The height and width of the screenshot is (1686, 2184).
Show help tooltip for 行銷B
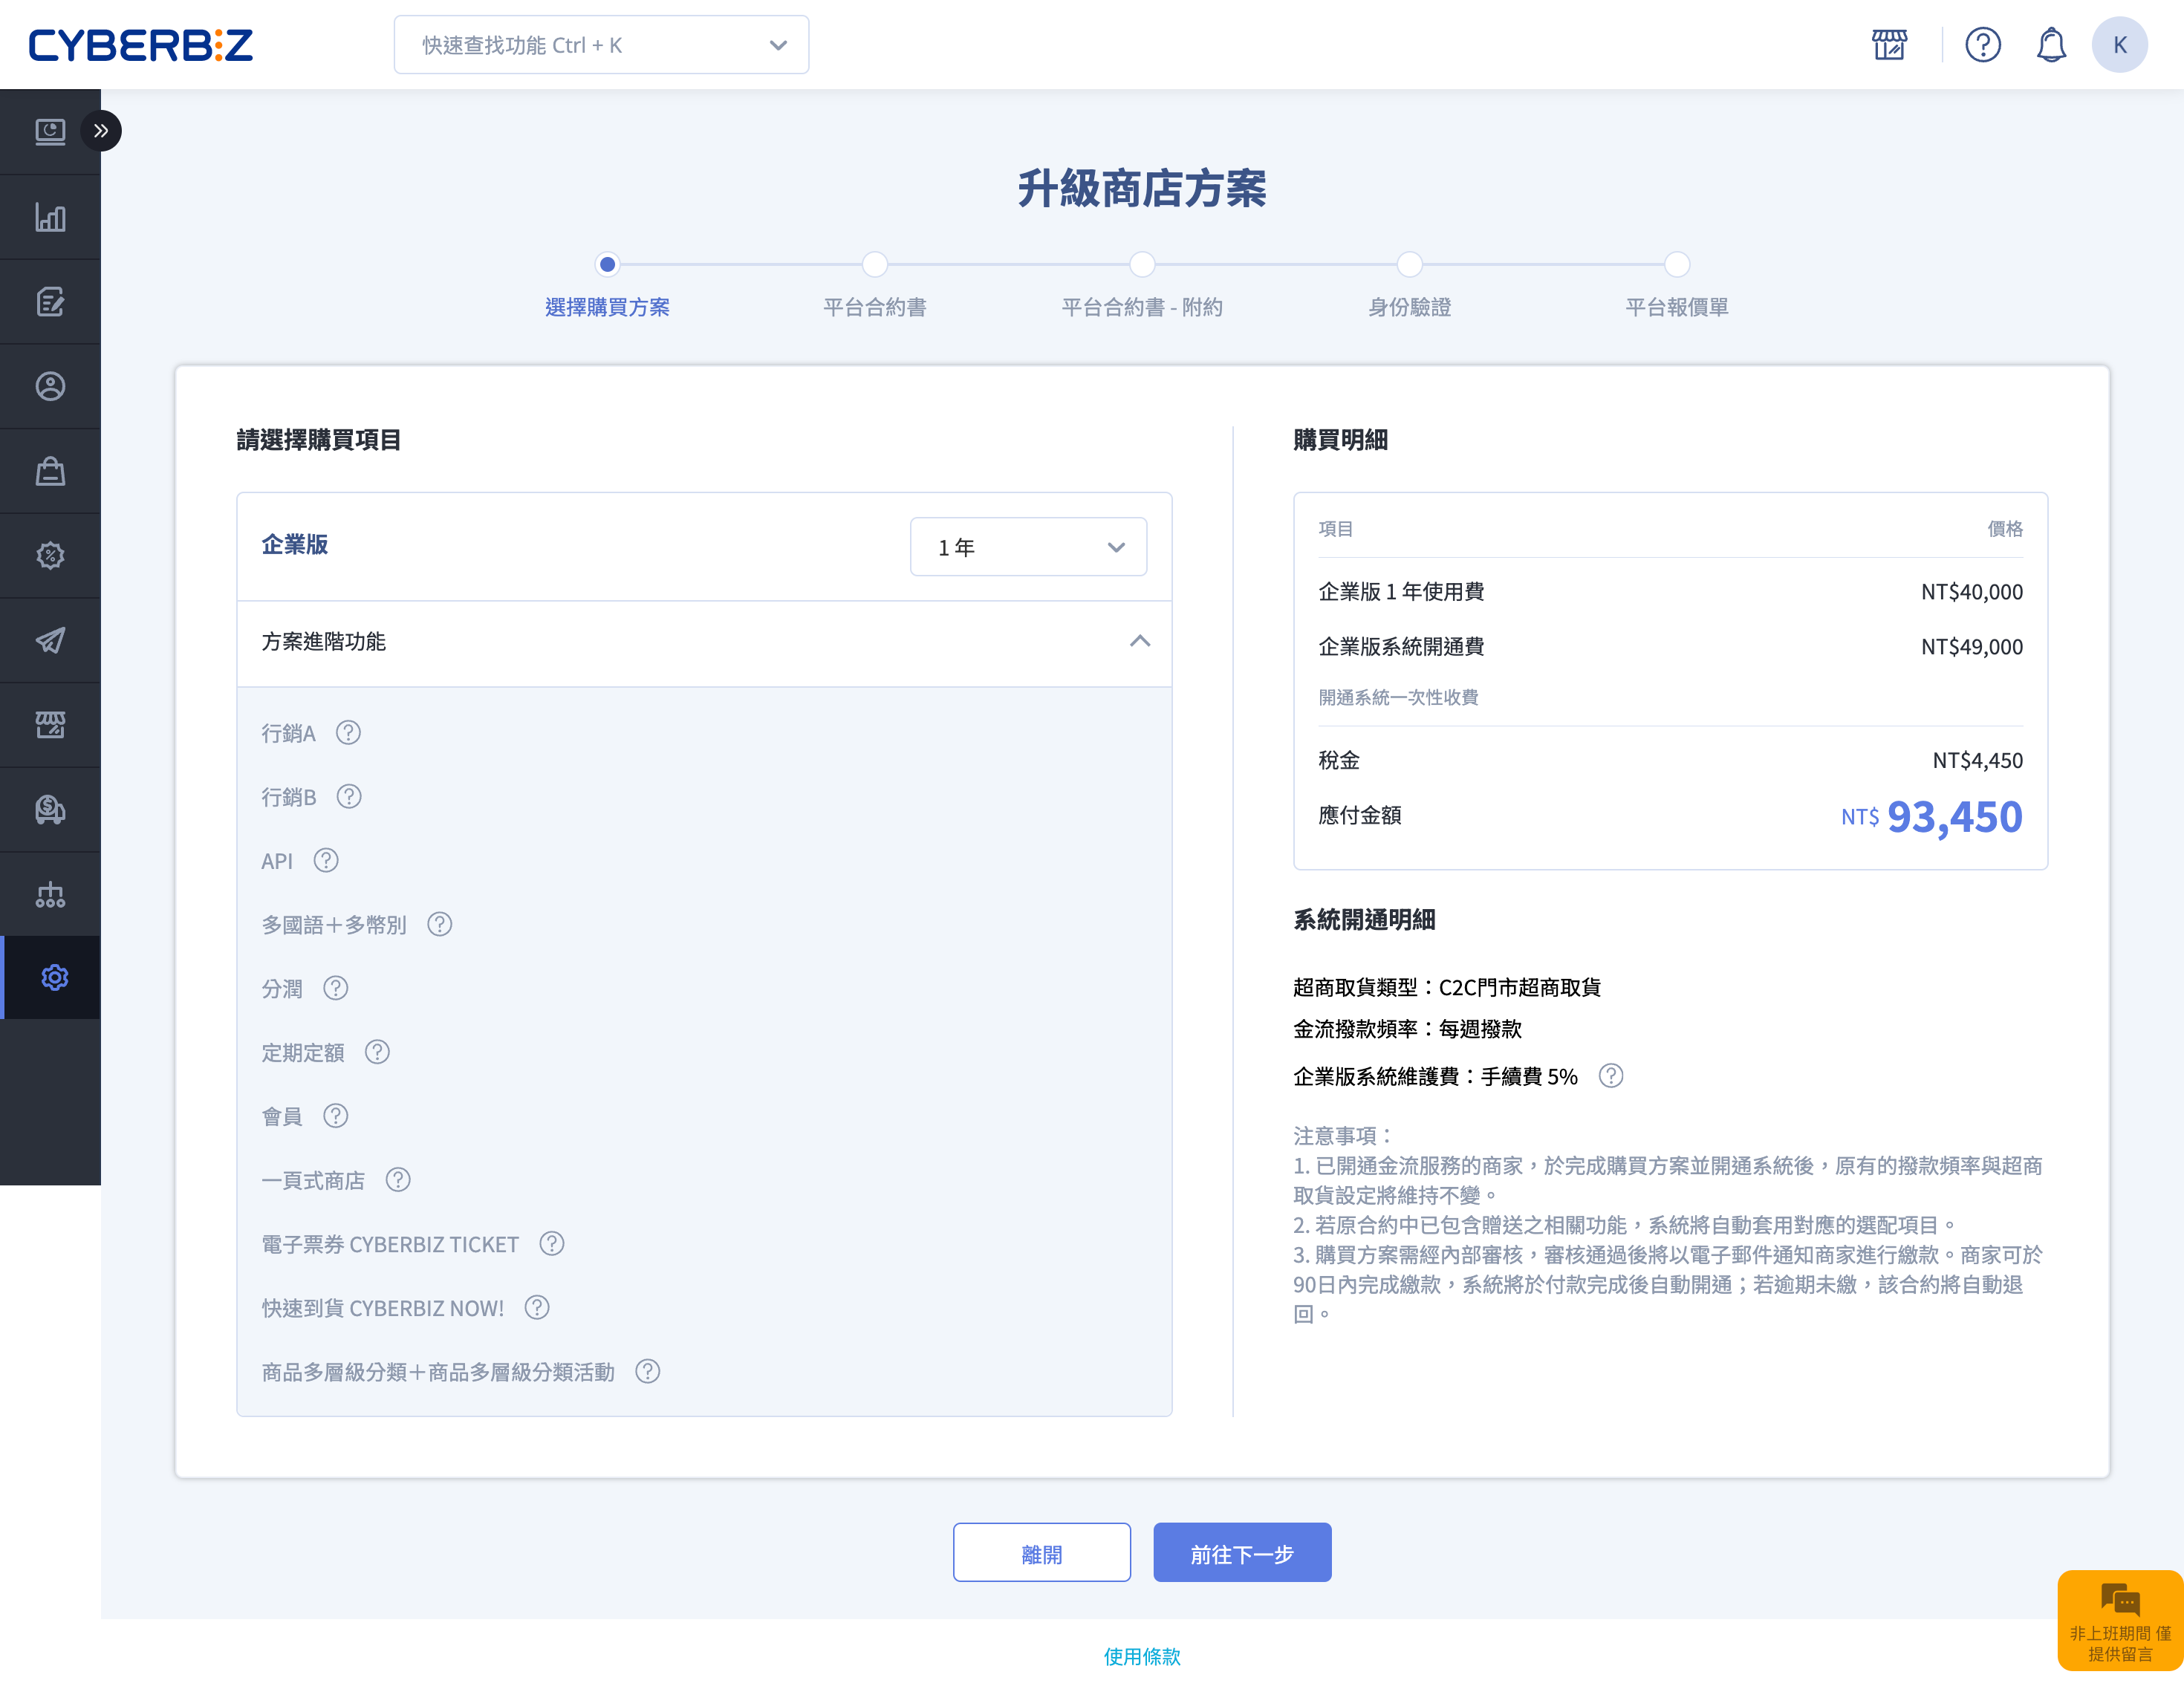349,797
